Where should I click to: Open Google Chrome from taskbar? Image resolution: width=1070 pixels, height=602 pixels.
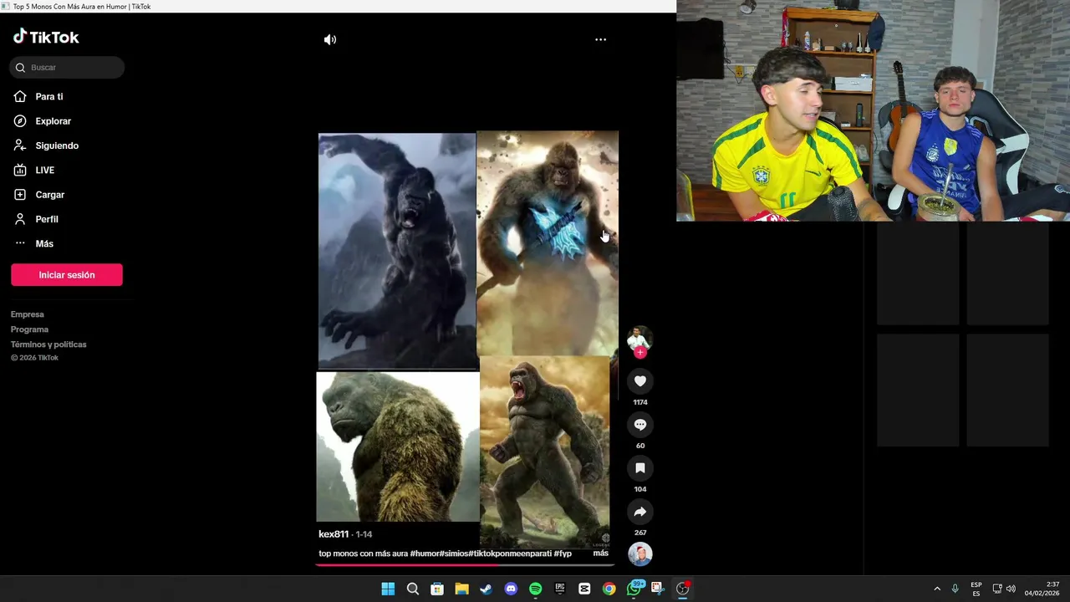point(609,589)
